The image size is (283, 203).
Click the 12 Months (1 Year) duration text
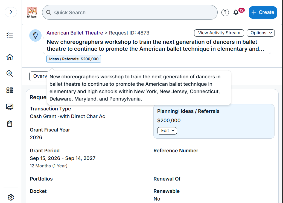pos(49,166)
